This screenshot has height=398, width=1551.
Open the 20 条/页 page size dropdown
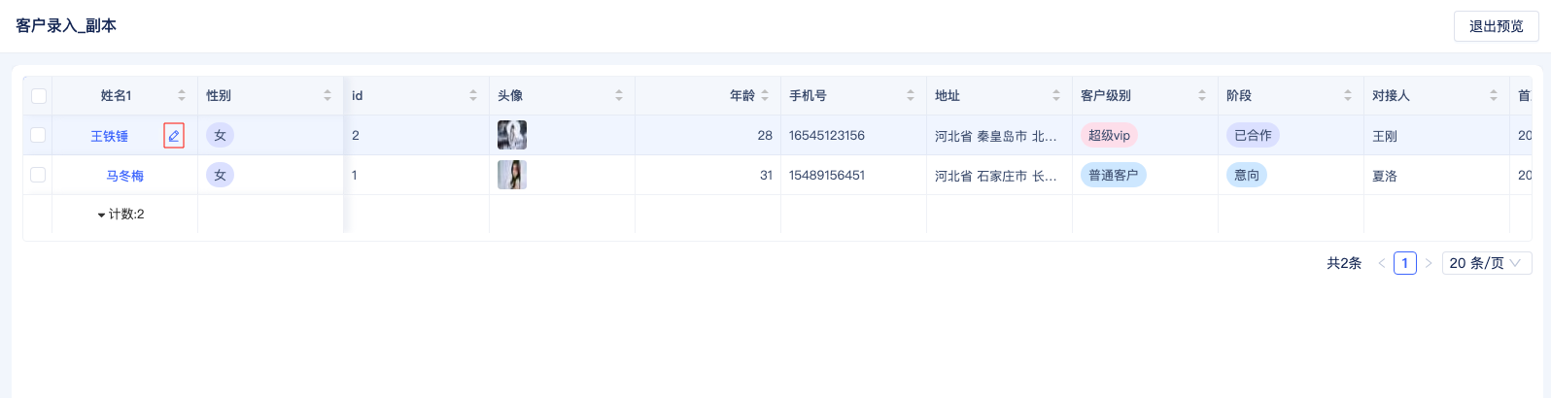click(1487, 263)
